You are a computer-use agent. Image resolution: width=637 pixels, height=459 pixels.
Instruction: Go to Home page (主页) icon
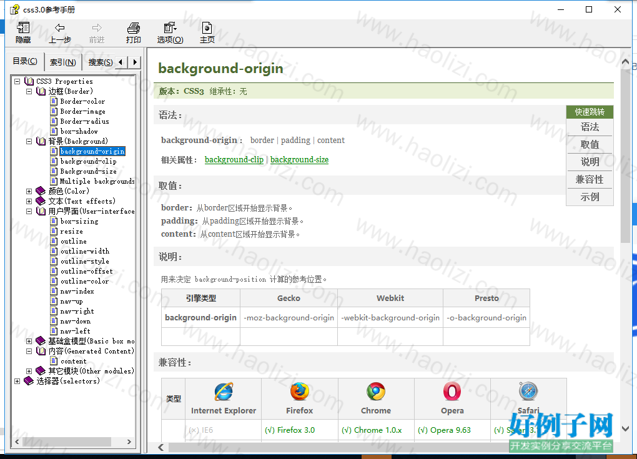(x=207, y=28)
